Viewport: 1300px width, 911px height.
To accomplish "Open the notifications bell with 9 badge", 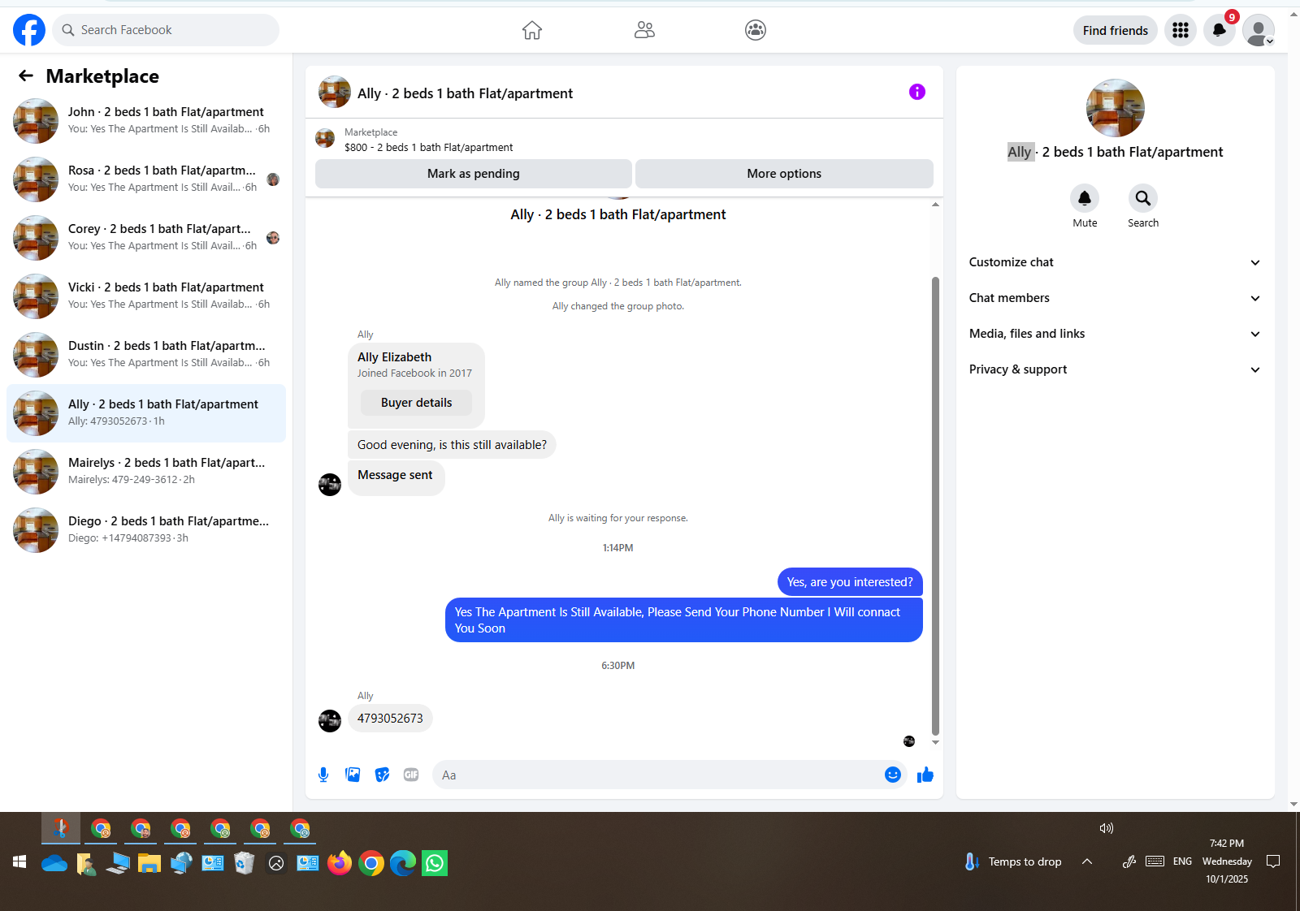I will coord(1220,30).
